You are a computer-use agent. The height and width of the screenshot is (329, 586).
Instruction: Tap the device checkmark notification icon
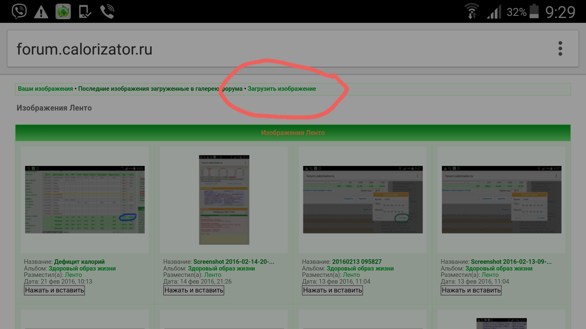click(x=85, y=12)
